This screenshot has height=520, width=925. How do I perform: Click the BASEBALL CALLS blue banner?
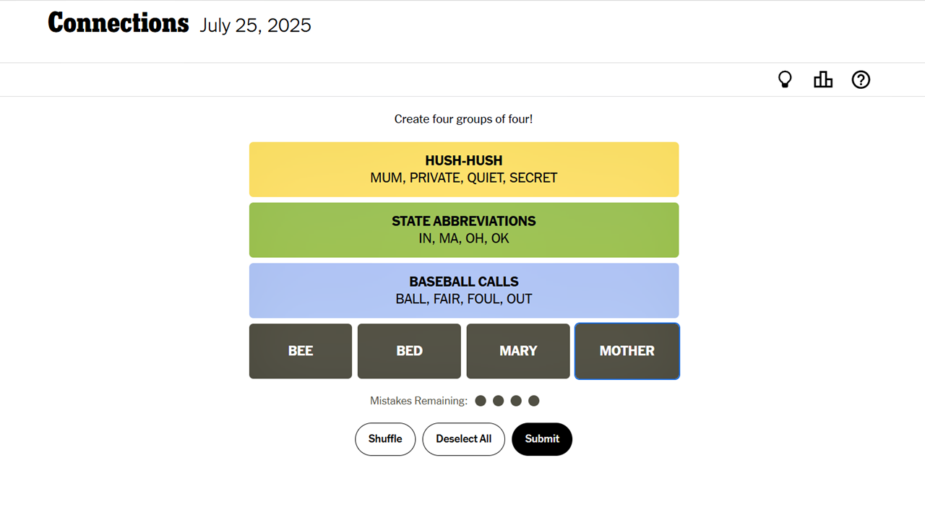[463, 290]
